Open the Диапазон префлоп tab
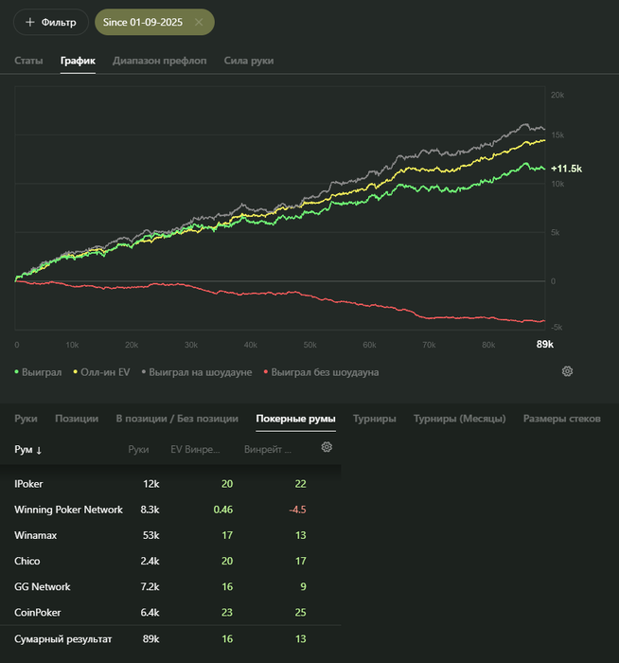Screen dimensions: 619x663 [159, 61]
